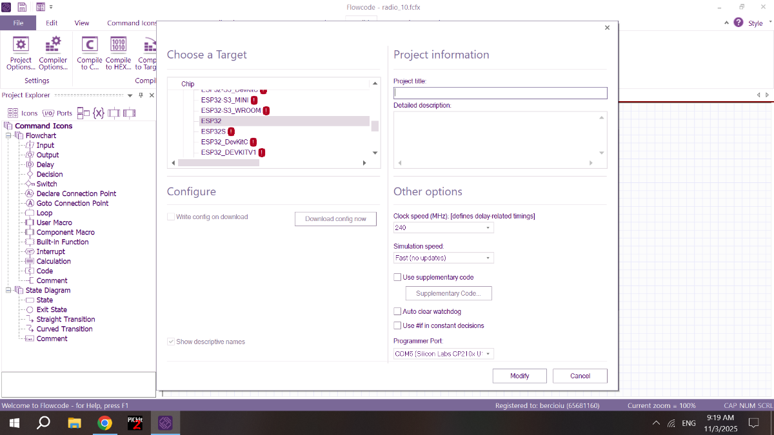Toggle Auto clear watchdog checkbox
The height and width of the screenshot is (435, 774).
pyautogui.click(x=397, y=311)
